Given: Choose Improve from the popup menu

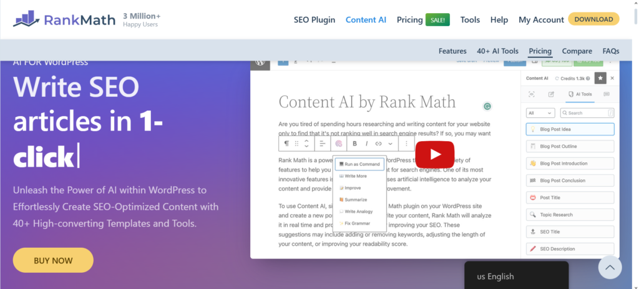Looking at the screenshot, I should point(350,188).
